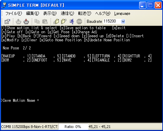The image size is (163, 131).
Task: Click the [w]Goto Home Position text
Action: click(60, 40)
